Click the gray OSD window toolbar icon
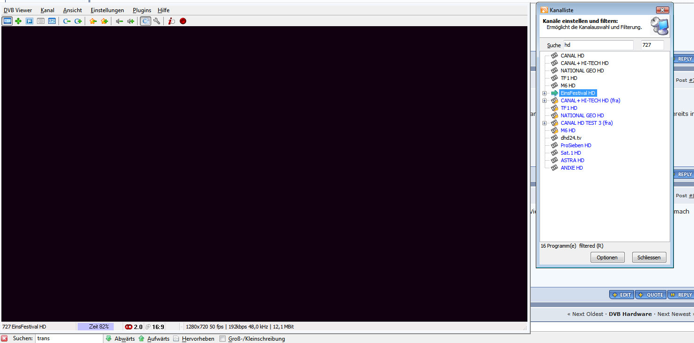Viewport: 694px width, 343px height. (x=41, y=21)
